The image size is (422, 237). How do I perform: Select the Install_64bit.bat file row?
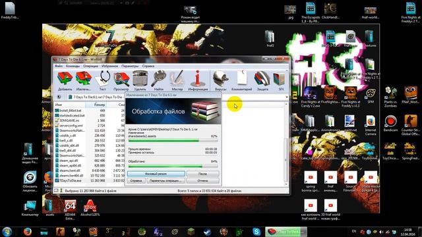[x=90, y=111]
